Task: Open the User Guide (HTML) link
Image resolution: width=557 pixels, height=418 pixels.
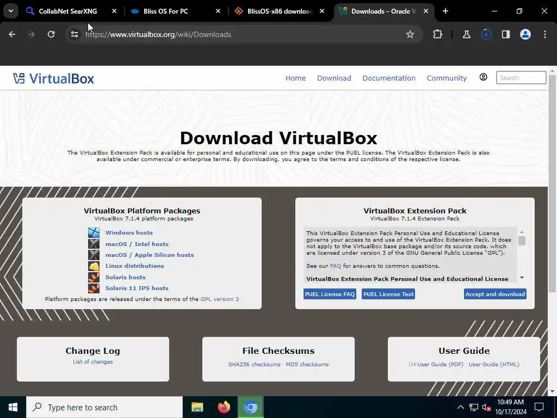Action: pos(494,364)
